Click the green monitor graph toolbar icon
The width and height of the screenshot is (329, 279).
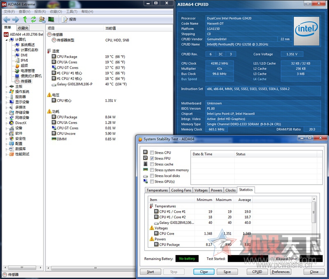click(51, 19)
